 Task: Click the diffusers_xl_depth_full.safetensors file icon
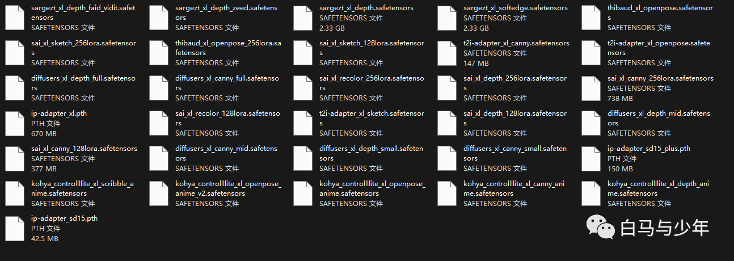coord(15,88)
